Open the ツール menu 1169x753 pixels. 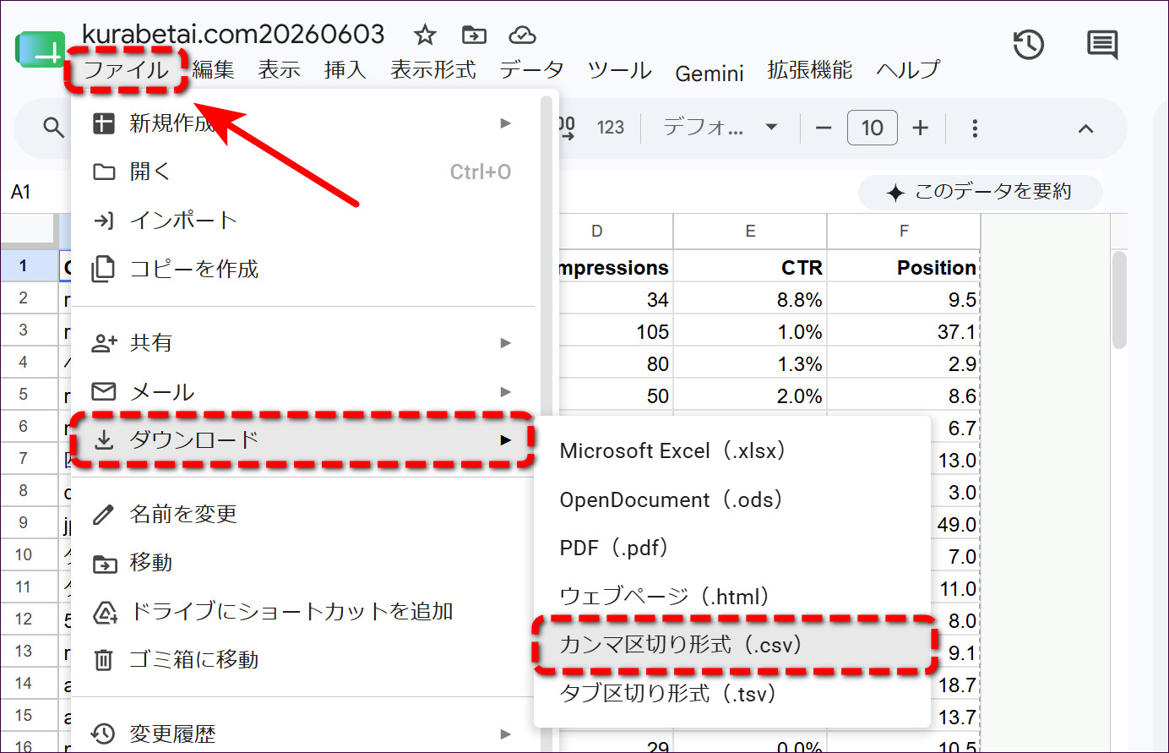[619, 70]
